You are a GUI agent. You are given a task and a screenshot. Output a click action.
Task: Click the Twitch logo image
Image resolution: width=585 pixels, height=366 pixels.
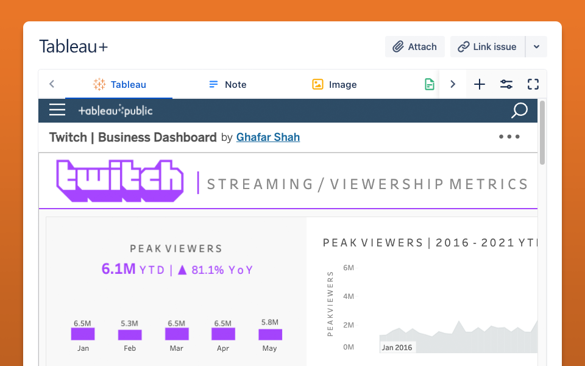pos(120,181)
